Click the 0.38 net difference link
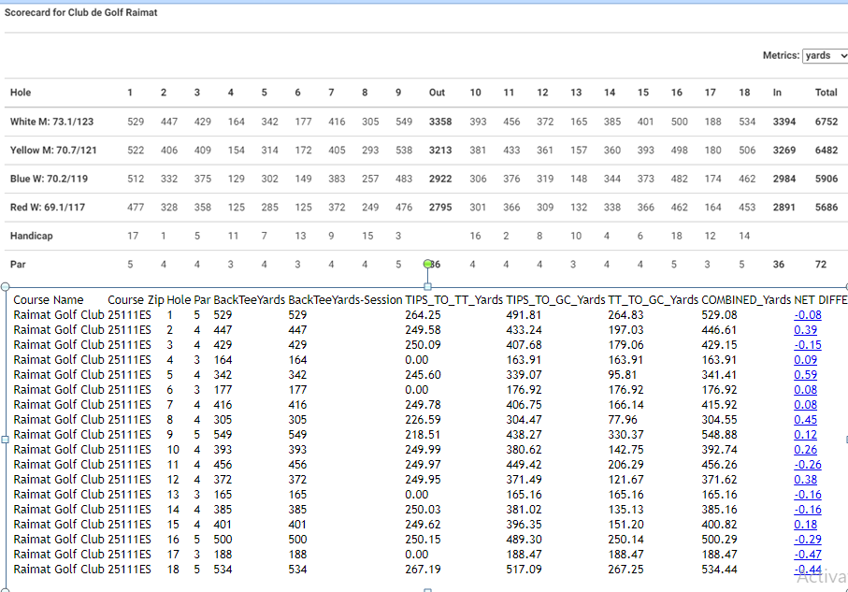The height and width of the screenshot is (592, 848). pyautogui.click(x=805, y=480)
